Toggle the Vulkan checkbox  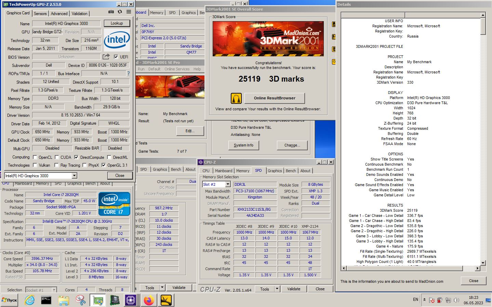point(35,165)
